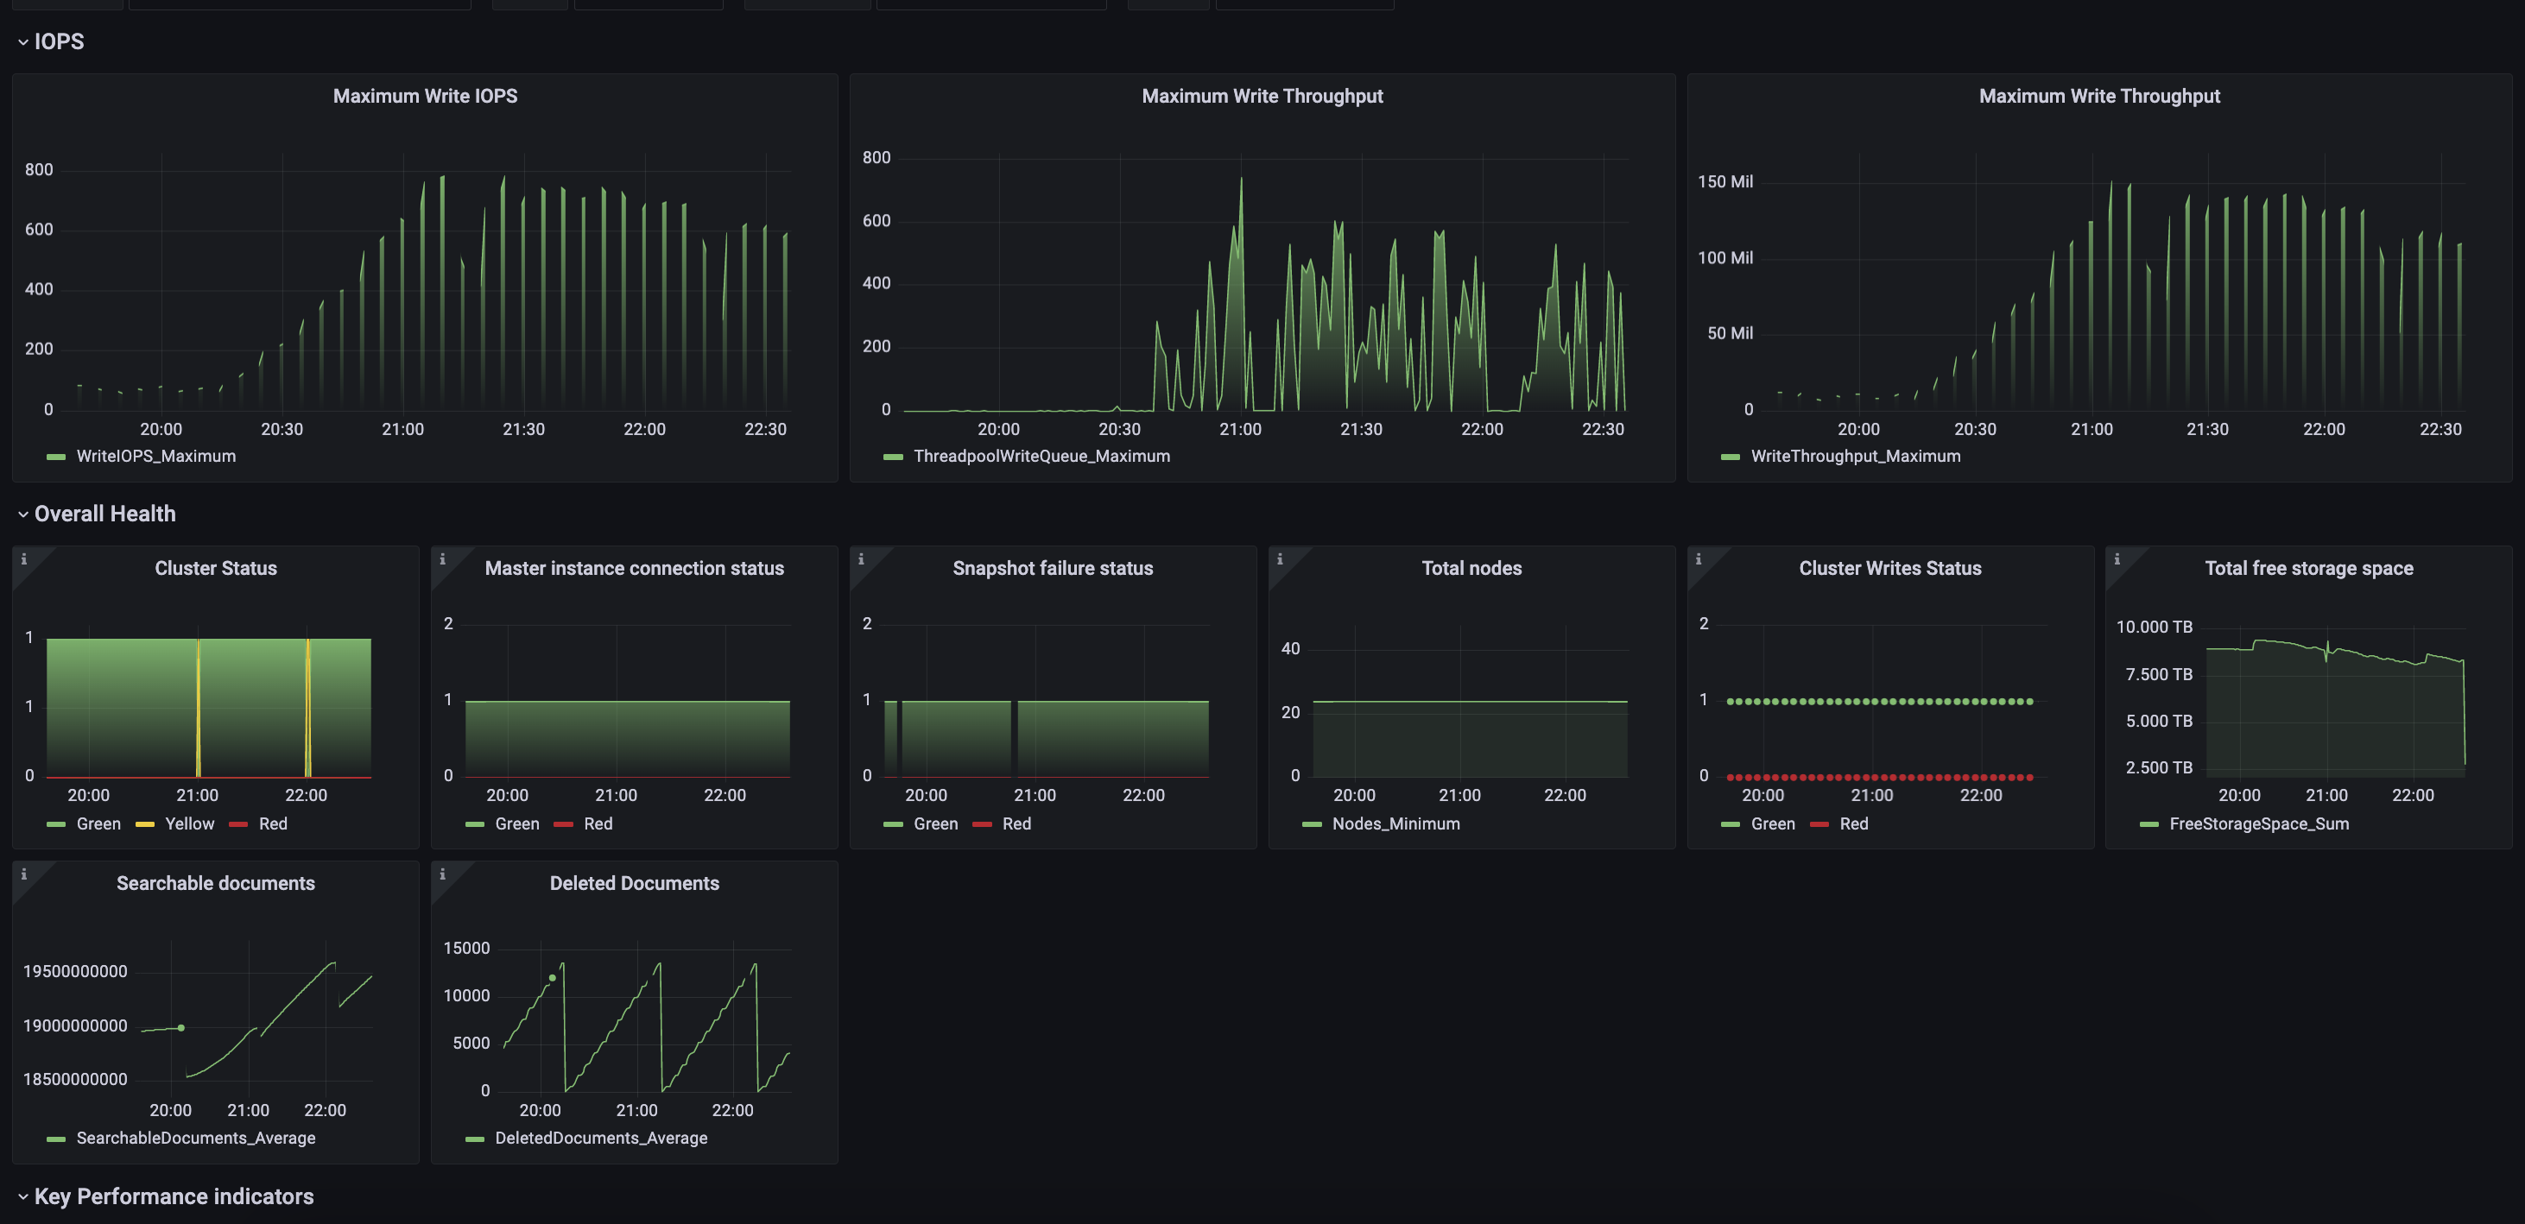Click info icon on Snapshot failure status panel
This screenshot has width=2525, height=1224.
(861, 559)
